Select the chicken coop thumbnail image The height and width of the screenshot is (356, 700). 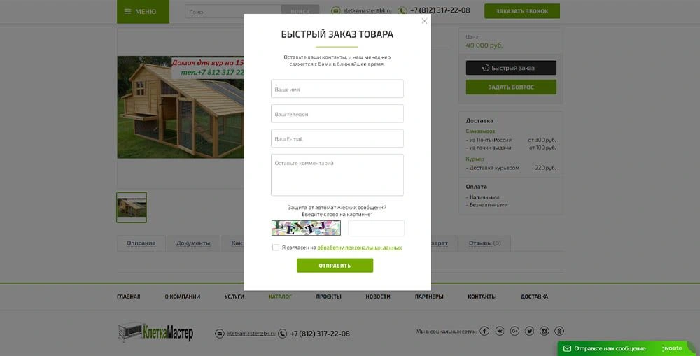pos(132,208)
